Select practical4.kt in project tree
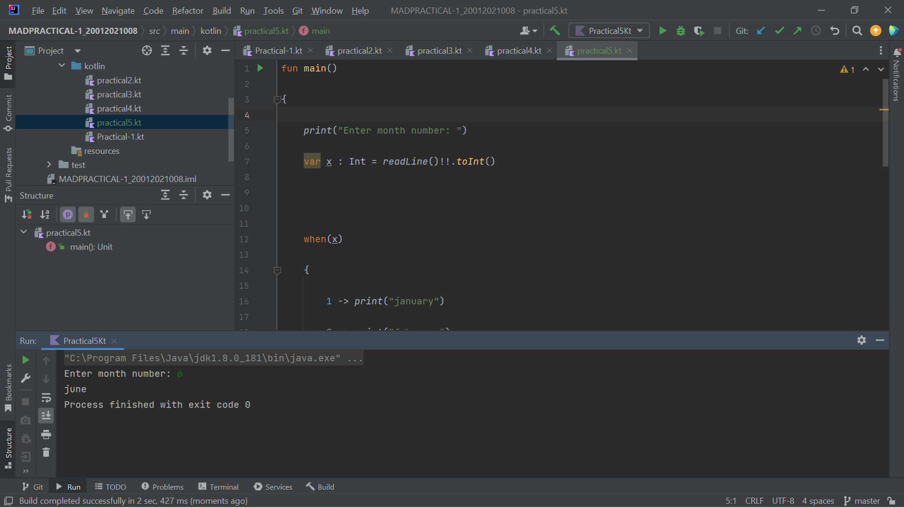 tap(119, 109)
